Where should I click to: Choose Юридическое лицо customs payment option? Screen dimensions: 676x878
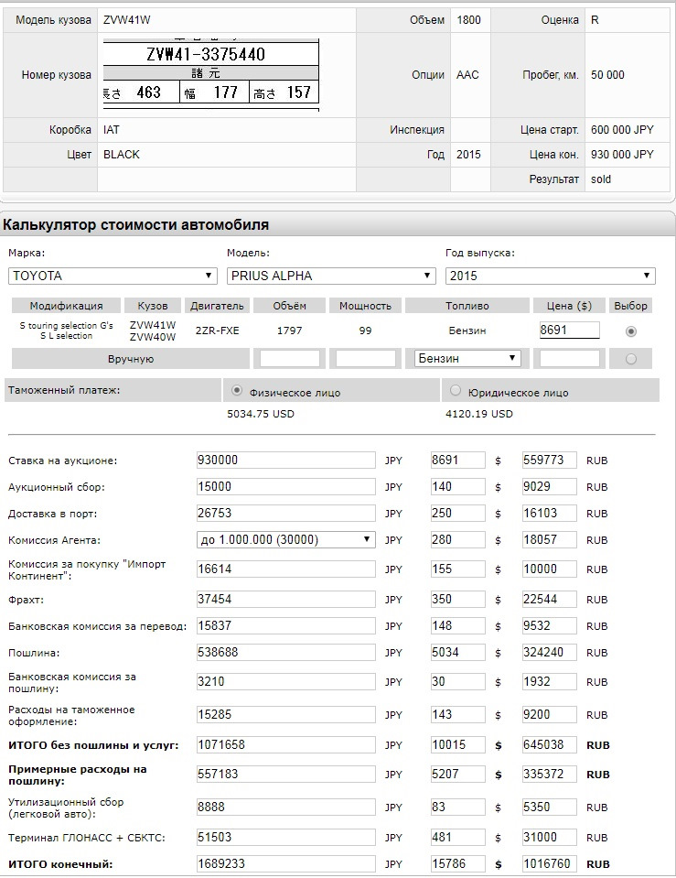point(456,391)
